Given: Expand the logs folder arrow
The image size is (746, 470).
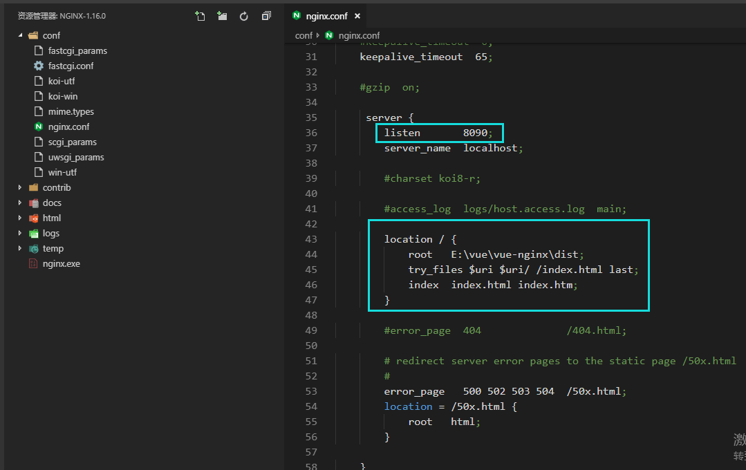Looking at the screenshot, I should pos(20,233).
